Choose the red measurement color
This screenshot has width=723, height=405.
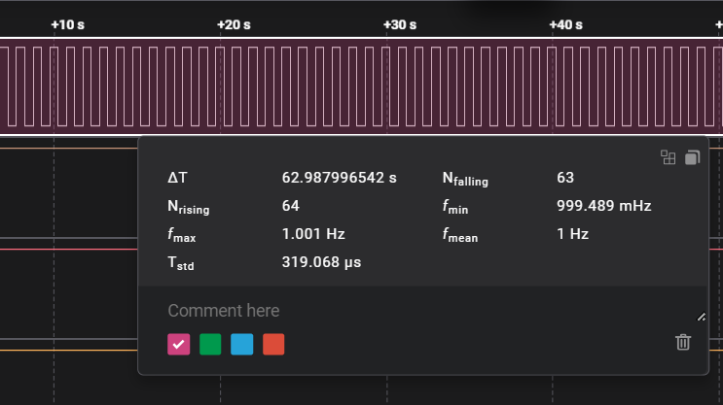pyautogui.click(x=273, y=344)
